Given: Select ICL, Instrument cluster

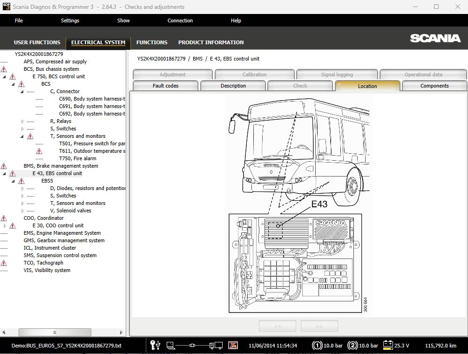Looking at the screenshot, I should pyautogui.click(x=50, y=248).
